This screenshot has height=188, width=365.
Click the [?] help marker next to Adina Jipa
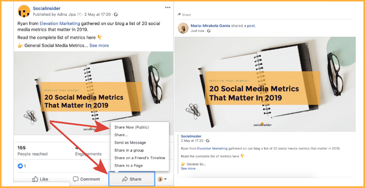pos(79,15)
